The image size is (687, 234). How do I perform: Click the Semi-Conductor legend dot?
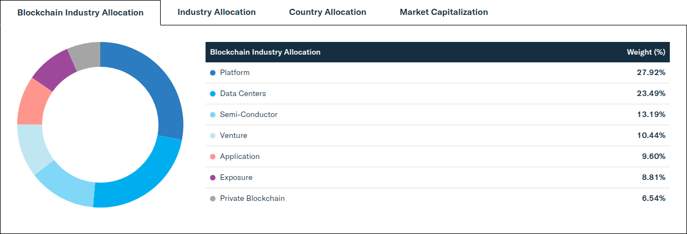click(213, 115)
